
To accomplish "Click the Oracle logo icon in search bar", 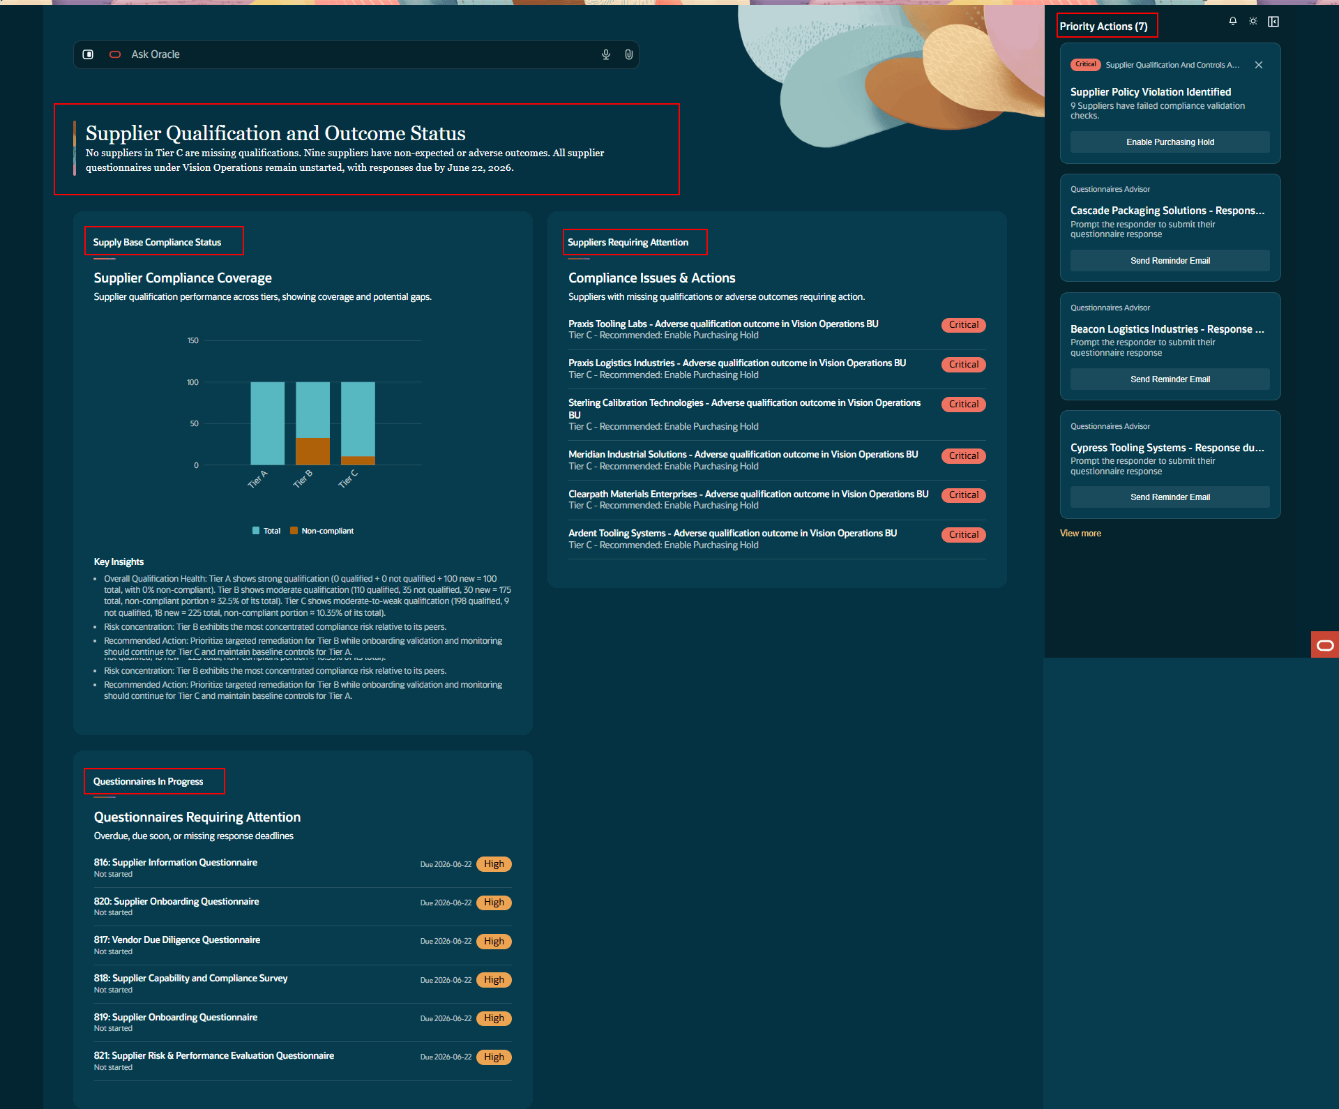I will 115,54.
